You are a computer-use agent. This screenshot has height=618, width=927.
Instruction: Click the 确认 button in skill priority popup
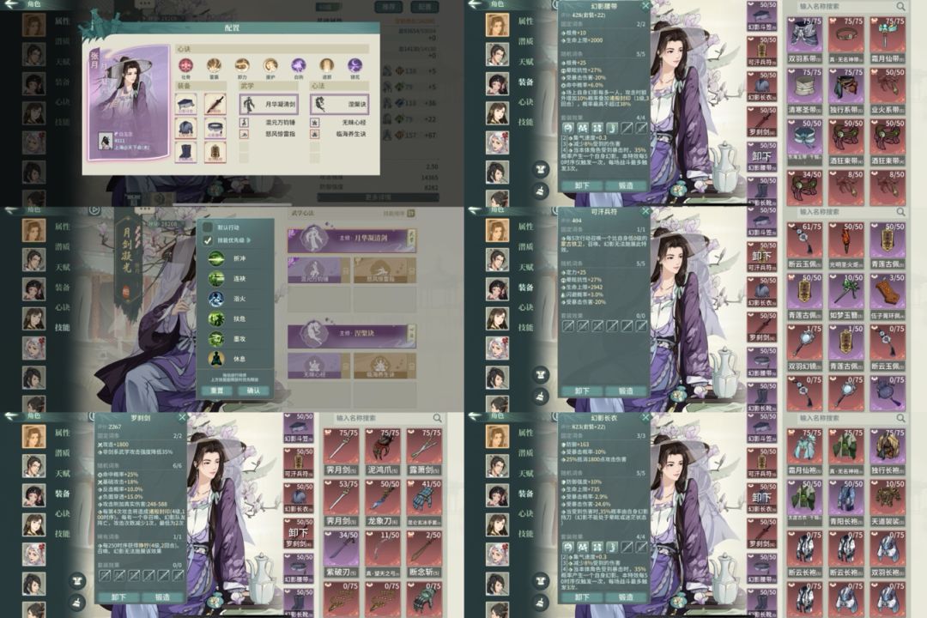253,391
